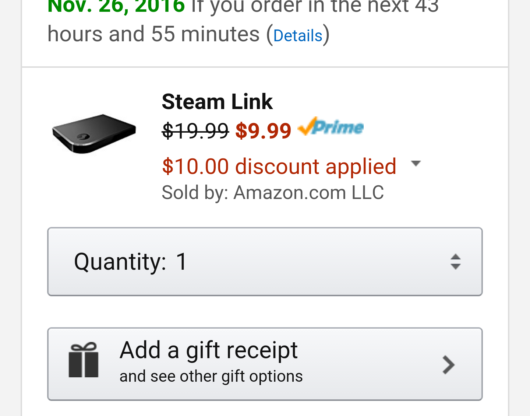This screenshot has width=530, height=416.
Task: Click the down arrow in Quantity selector
Action: 456,267
